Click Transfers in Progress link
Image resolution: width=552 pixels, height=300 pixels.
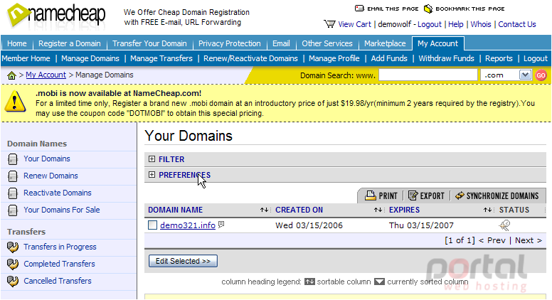point(60,247)
